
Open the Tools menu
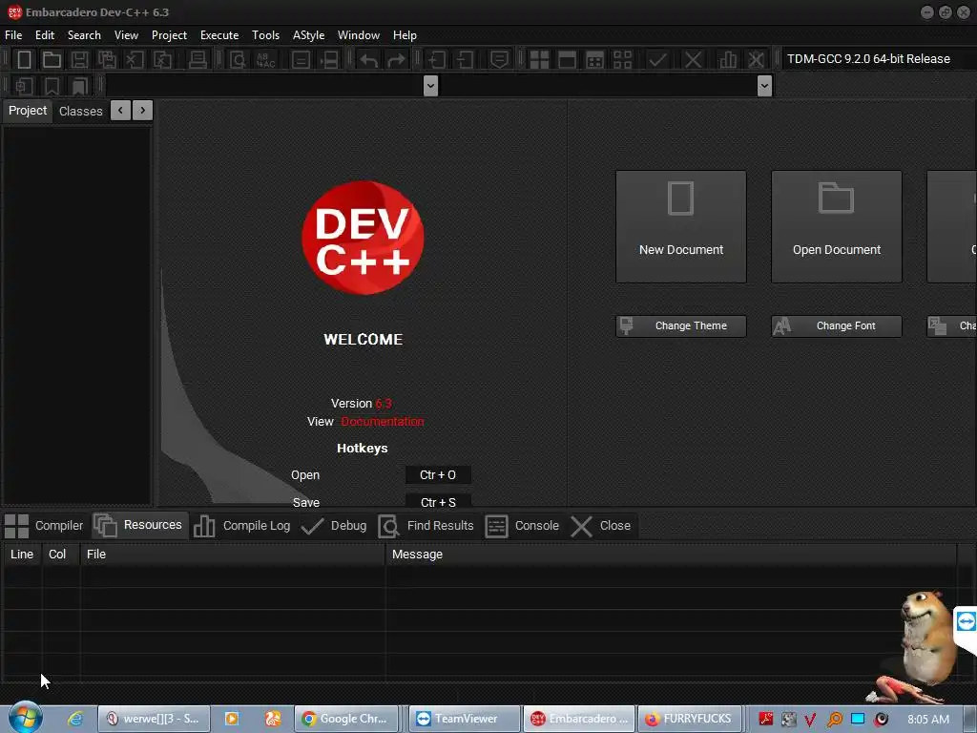click(265, 35)
